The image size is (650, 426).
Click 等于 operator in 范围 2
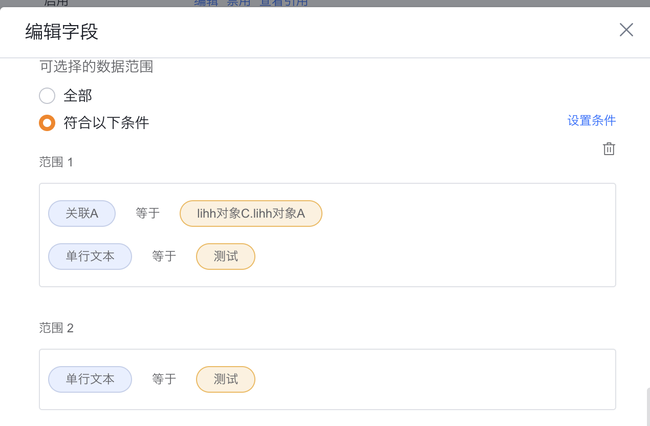coord(164,379)
